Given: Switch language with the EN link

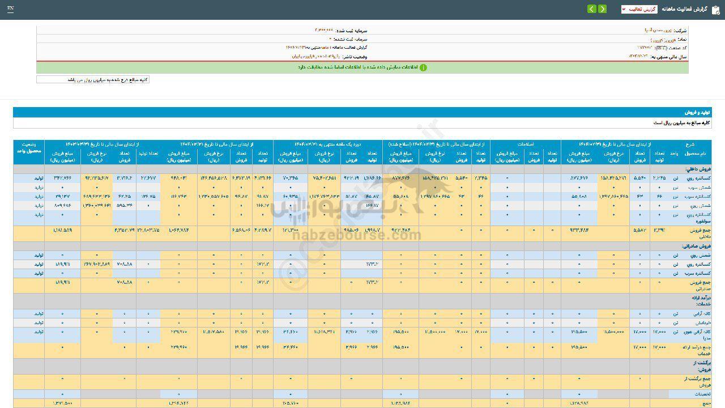Looking at the screenshot, I should coord(11,9).
